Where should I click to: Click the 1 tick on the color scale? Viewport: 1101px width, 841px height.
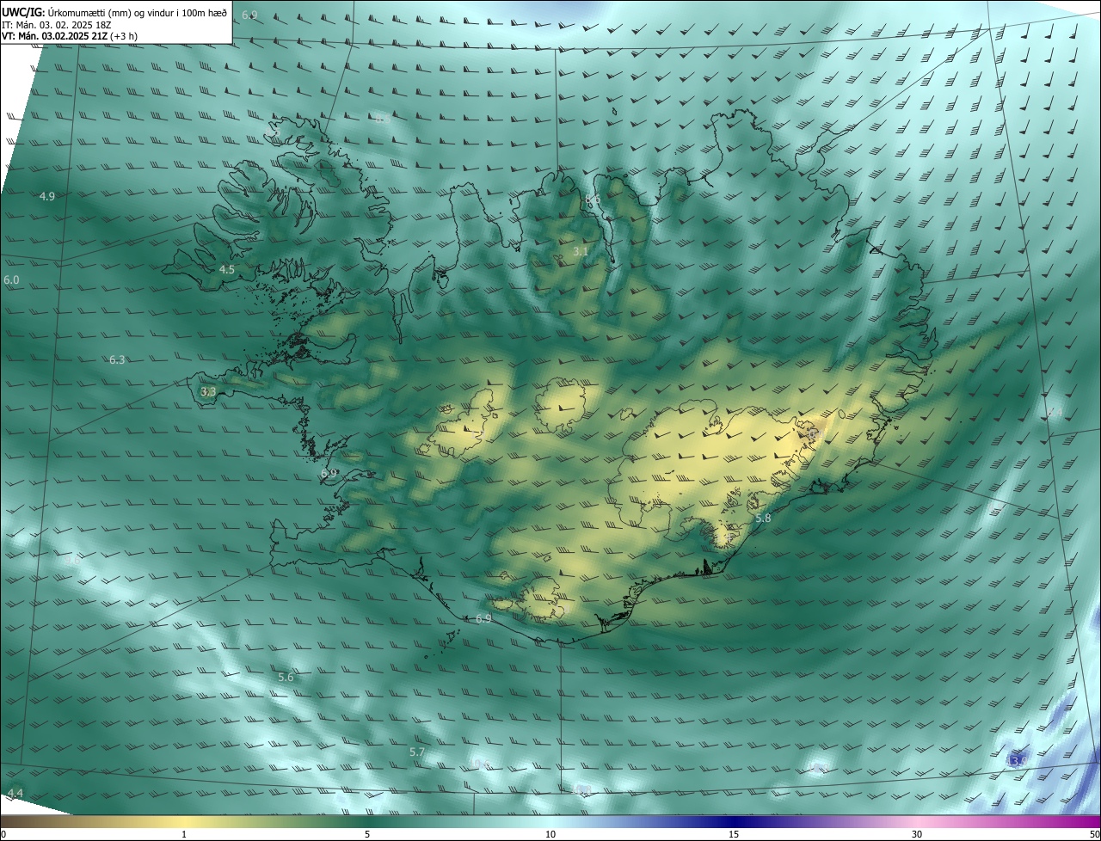click(184, 834)
